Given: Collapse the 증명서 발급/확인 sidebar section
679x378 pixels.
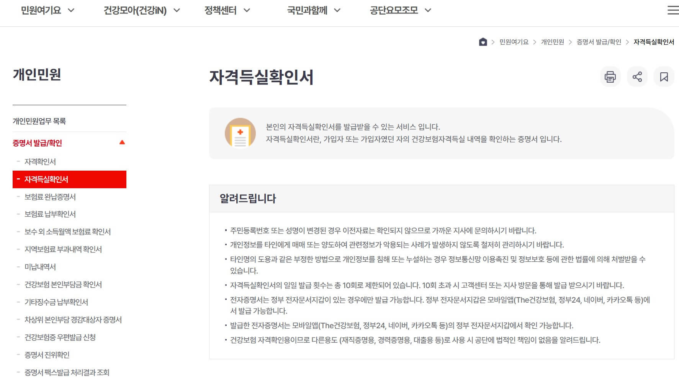Looking at the screenshot, I should coord(122,142).
